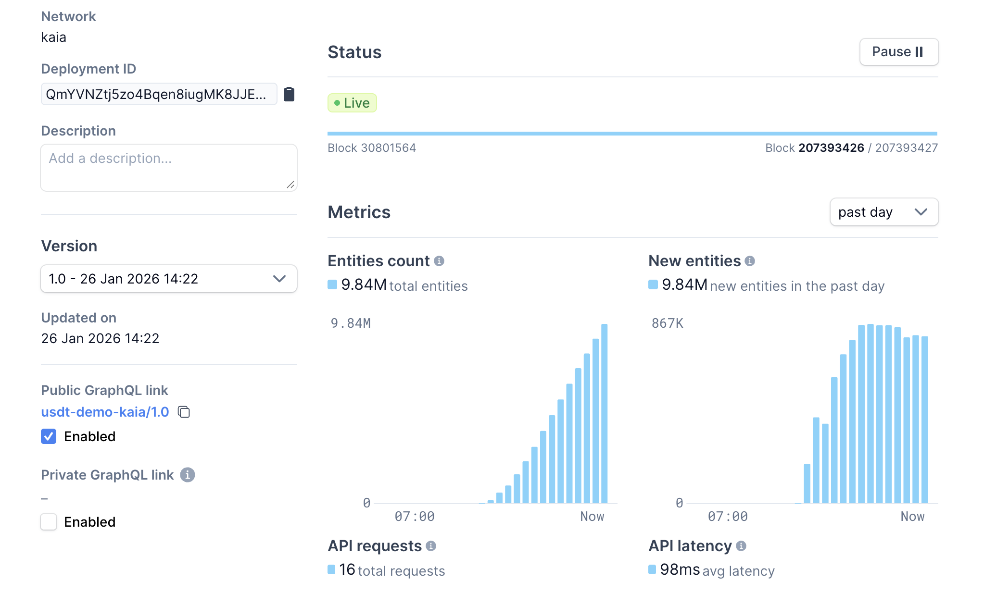
Task: Click the block sync progress bar
Action: pos(632,134)
